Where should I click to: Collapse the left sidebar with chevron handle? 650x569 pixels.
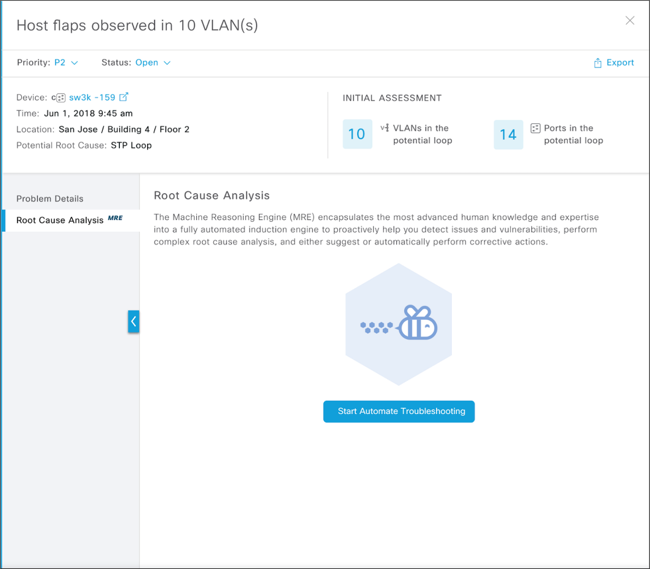134,321
